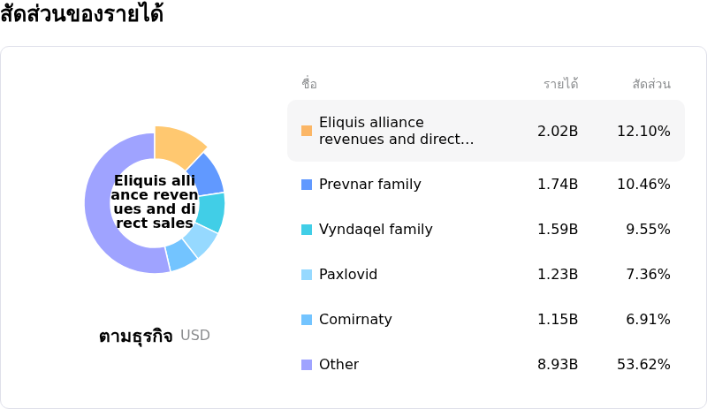707x409 pixels.
Task: Click the Paxlovid row label
Action: (348, 275)
